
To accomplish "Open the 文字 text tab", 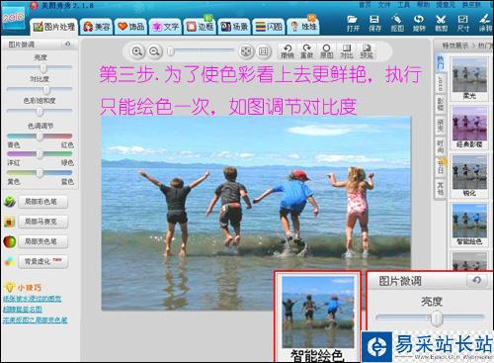I will [165, 27].
